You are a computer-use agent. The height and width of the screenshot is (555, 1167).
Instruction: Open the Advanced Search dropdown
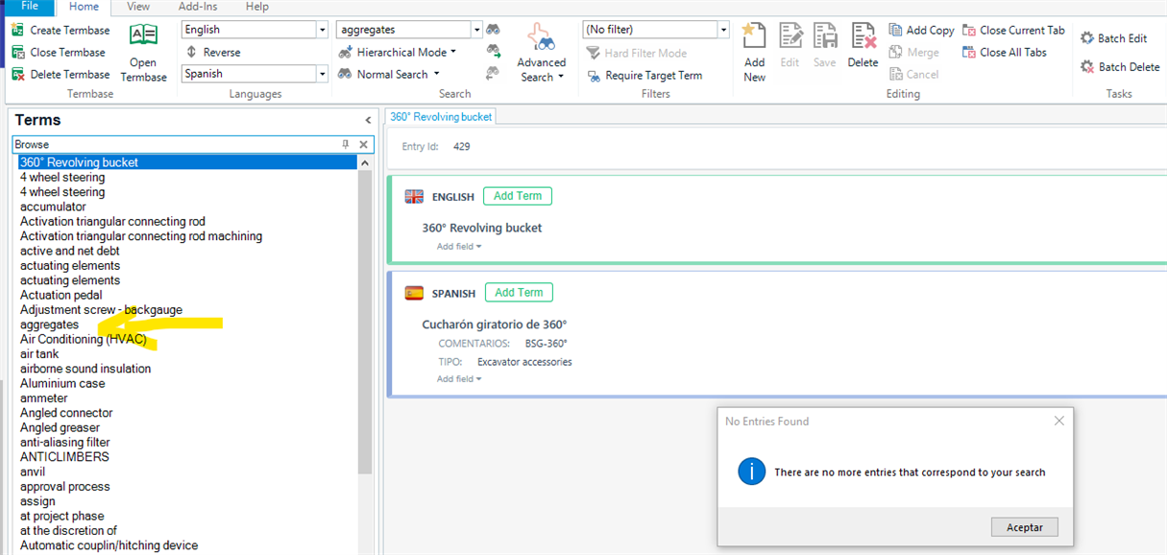(541, 53)
